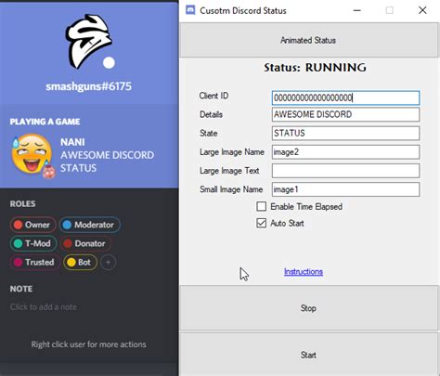Minimize the Cusotm Discord Status window

[357, 10]
